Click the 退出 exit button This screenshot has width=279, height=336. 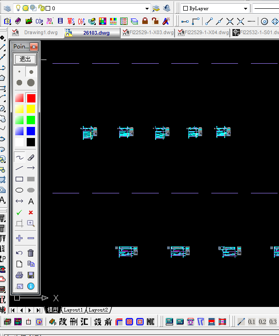click(x=25, y=59)
